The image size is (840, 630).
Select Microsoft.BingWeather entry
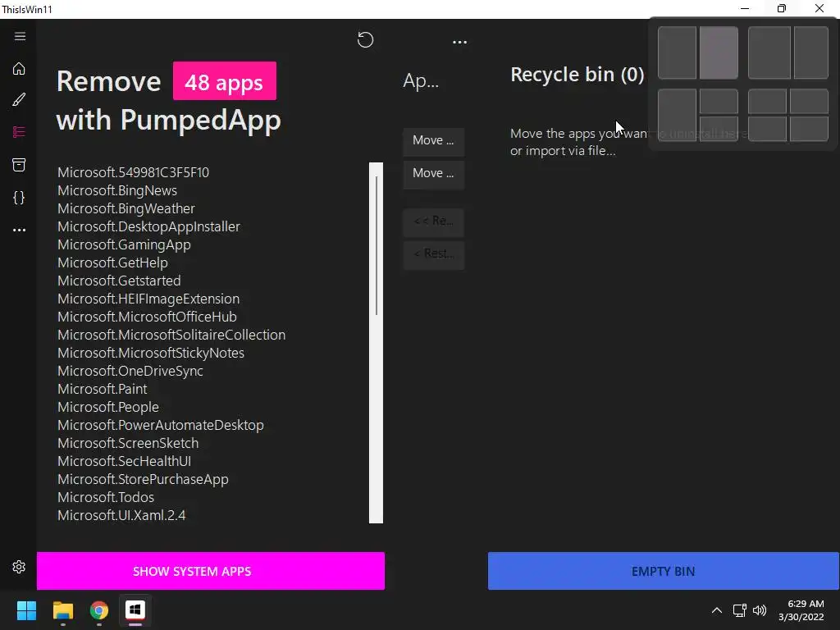126,208
